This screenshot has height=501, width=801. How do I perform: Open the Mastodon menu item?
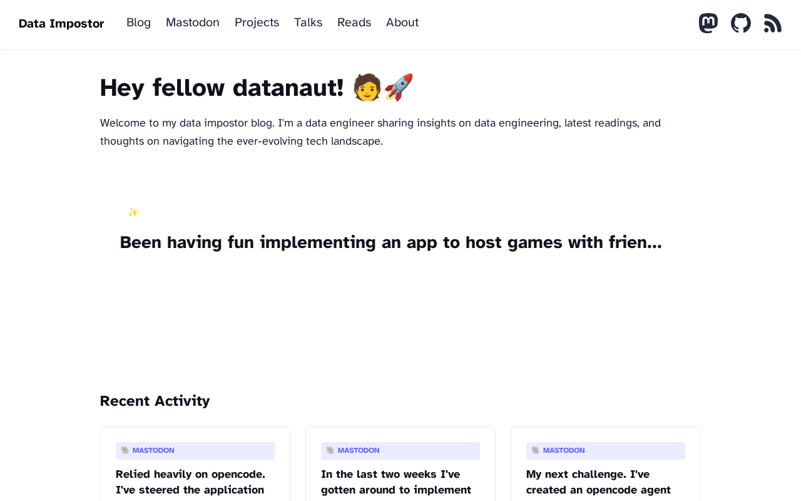point(193,23)
